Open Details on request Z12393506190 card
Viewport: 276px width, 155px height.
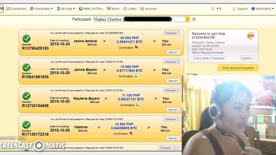(247, 58)
